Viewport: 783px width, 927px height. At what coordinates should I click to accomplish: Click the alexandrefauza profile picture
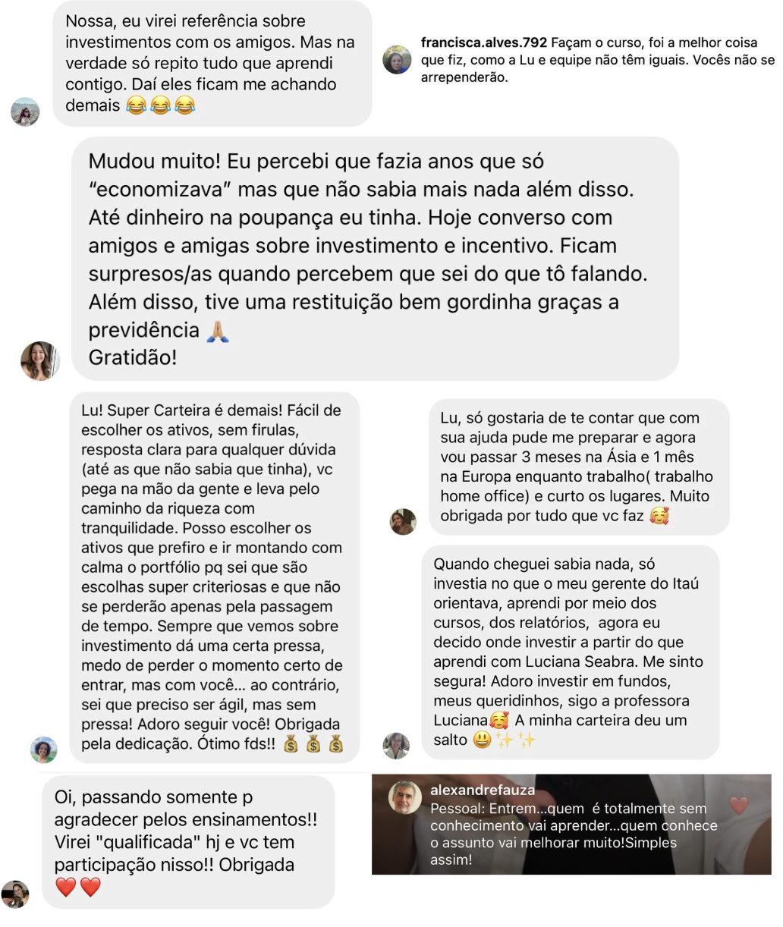point(405,797)
